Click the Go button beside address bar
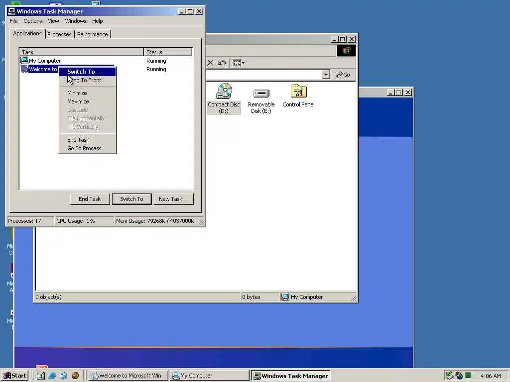 (x=343, y=75)
